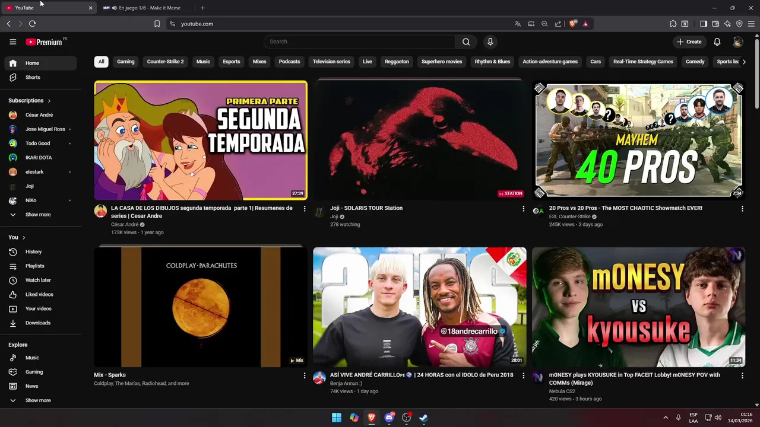Open options menu for m0NESY plays KYOUSUKE

(x=742, y=375)
